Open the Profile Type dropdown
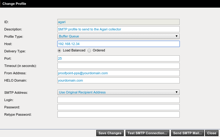220x137 pixels. coord(119,36)
